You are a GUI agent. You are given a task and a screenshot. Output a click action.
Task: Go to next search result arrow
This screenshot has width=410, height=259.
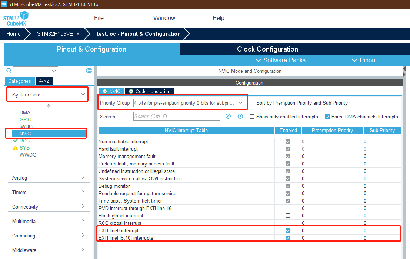tap(240, 116)
